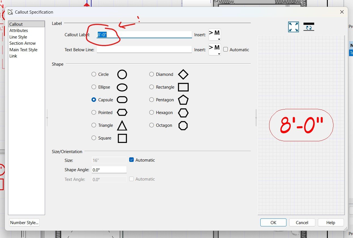
Task: Choose the Rectangle shape option
Action: tap(152, 87)
